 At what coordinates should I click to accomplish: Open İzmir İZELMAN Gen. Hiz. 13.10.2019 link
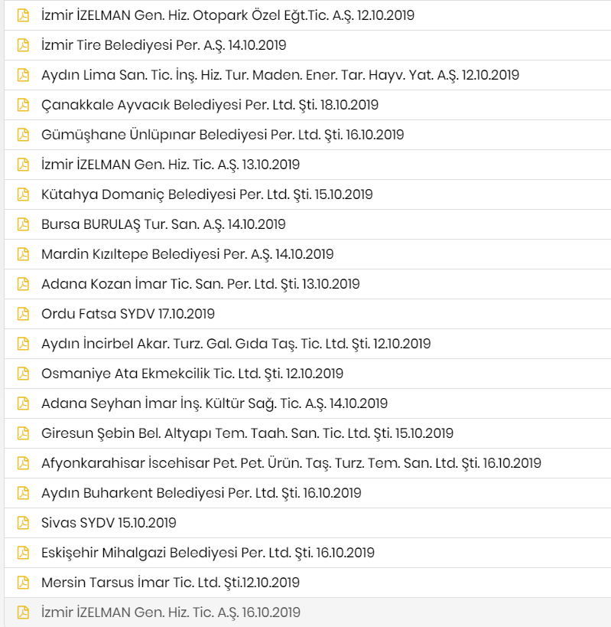point(171,165)
